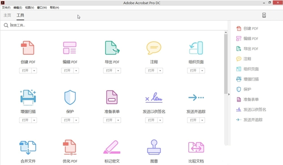Click 发送并追踪 in right sidebar
The width and height of the screenshot is (283, 165).
click(249, 120)
